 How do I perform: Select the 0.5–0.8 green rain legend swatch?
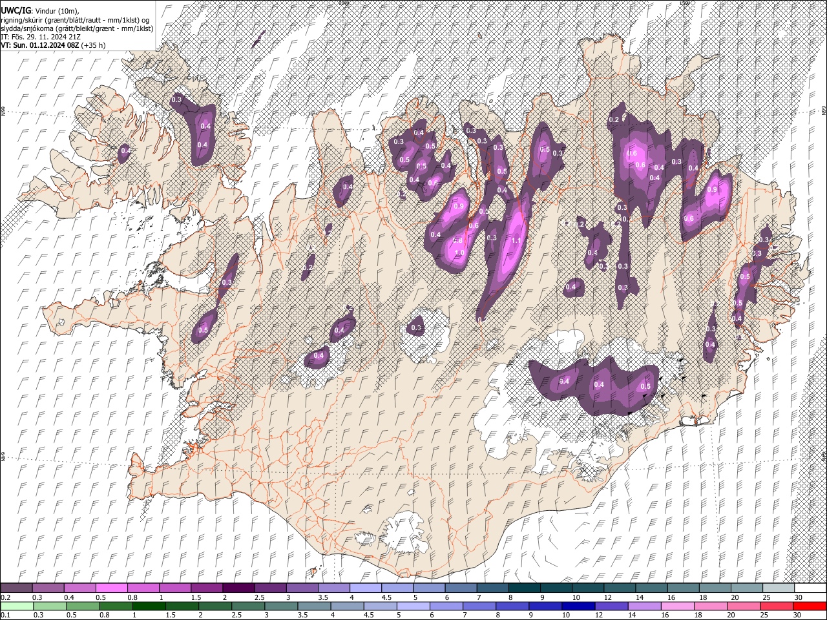(83, 606)
